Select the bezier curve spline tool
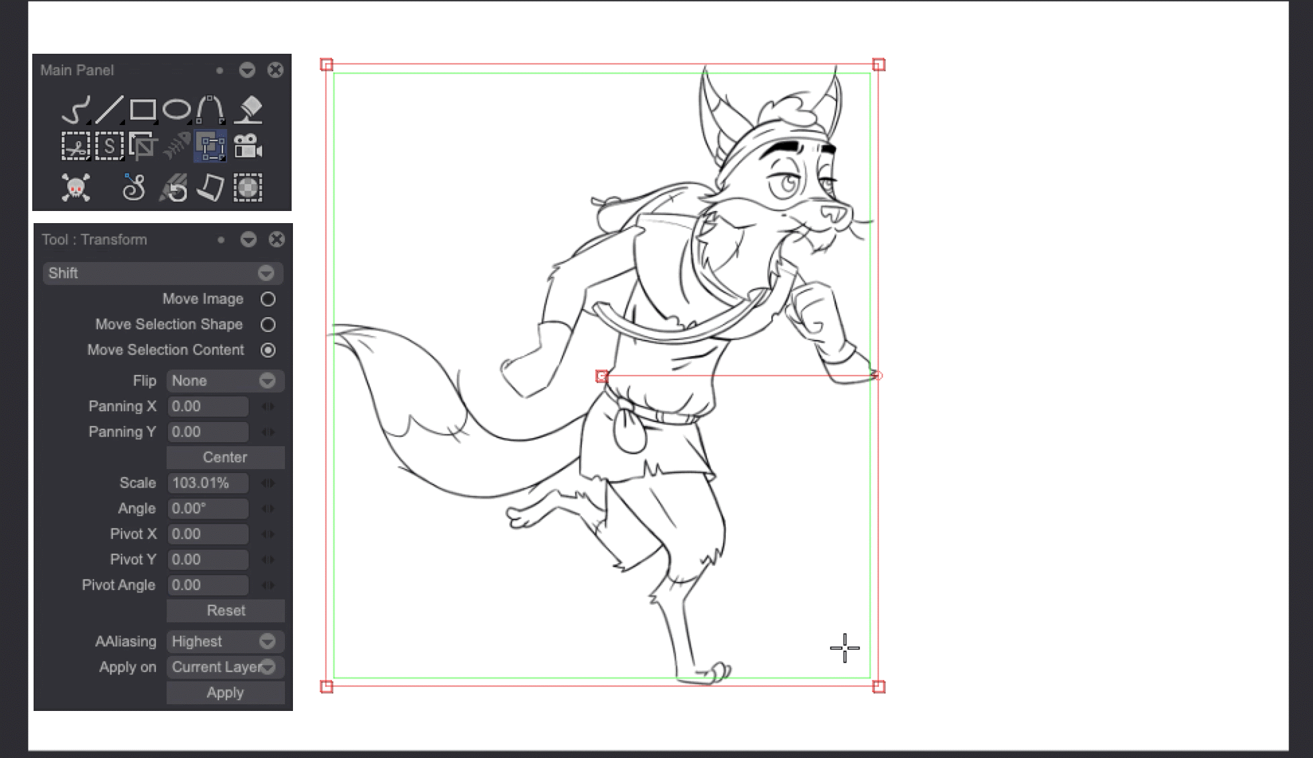 (x=210, y=110)
